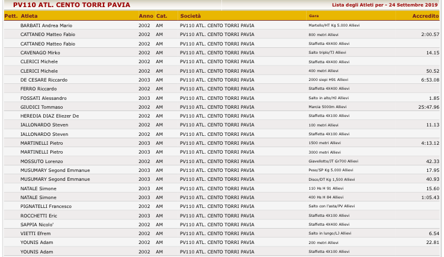The image size is (444, 257).
Task: Select the Salto con l'asta/PV Allievi event
Action: (x=332, y=206)
